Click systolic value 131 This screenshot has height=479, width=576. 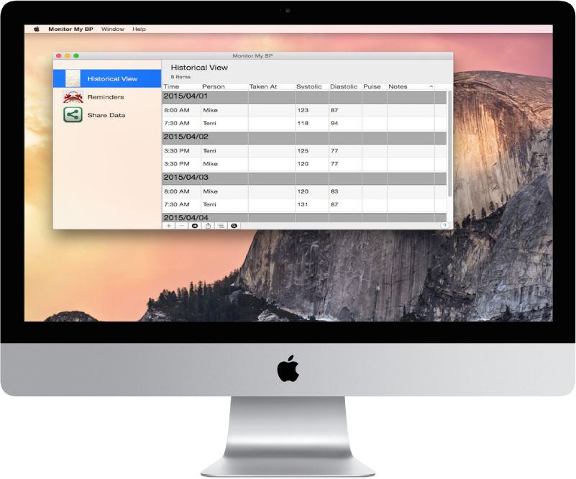coord(303,204)
